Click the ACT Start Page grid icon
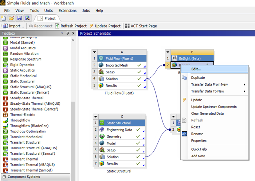Viewport: 255px width, 181px height. (127, 26)
